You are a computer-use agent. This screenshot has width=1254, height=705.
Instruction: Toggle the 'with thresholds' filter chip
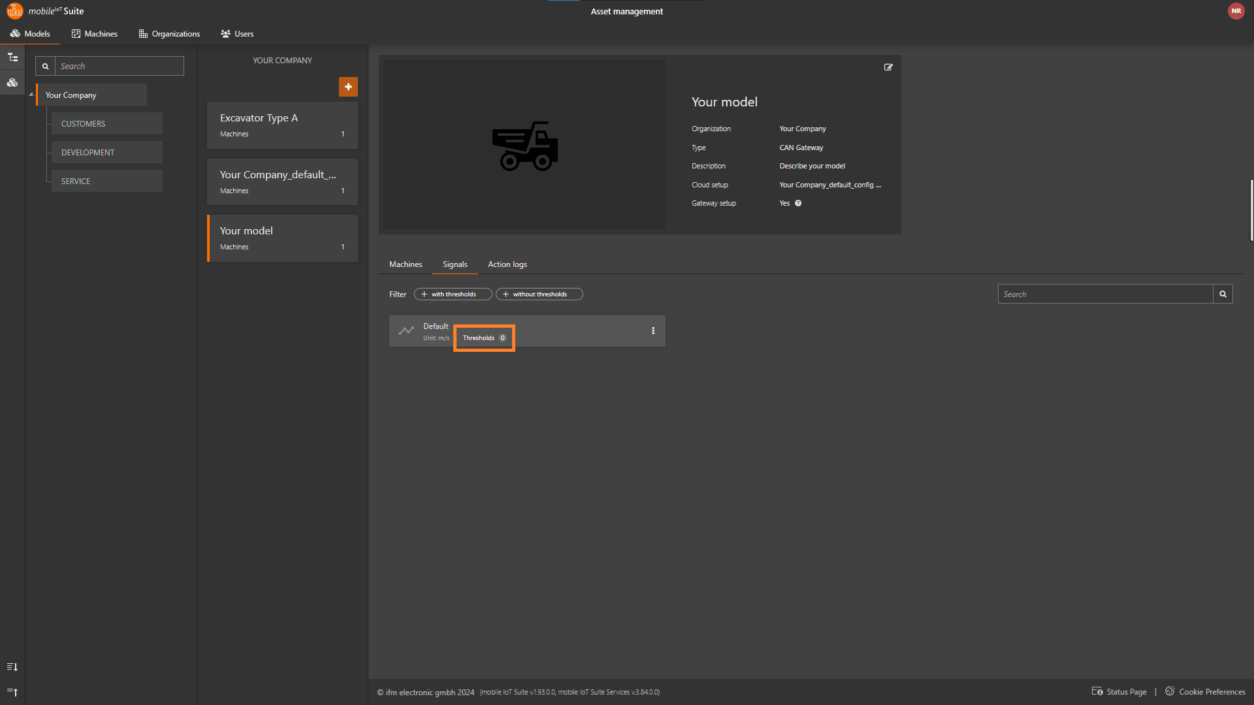453,294
